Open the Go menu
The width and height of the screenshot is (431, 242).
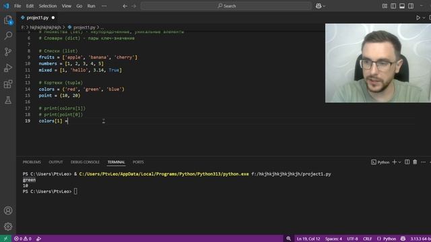79,6
